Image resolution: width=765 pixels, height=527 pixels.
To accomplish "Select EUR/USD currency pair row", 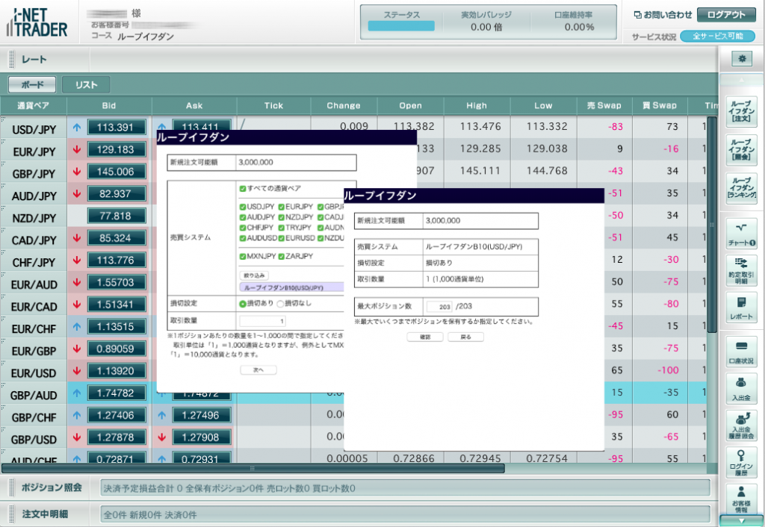I will (34, 373).
